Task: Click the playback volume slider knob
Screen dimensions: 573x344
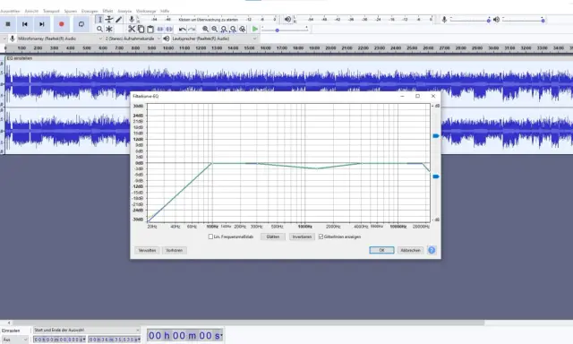Action: click(543, 21)
